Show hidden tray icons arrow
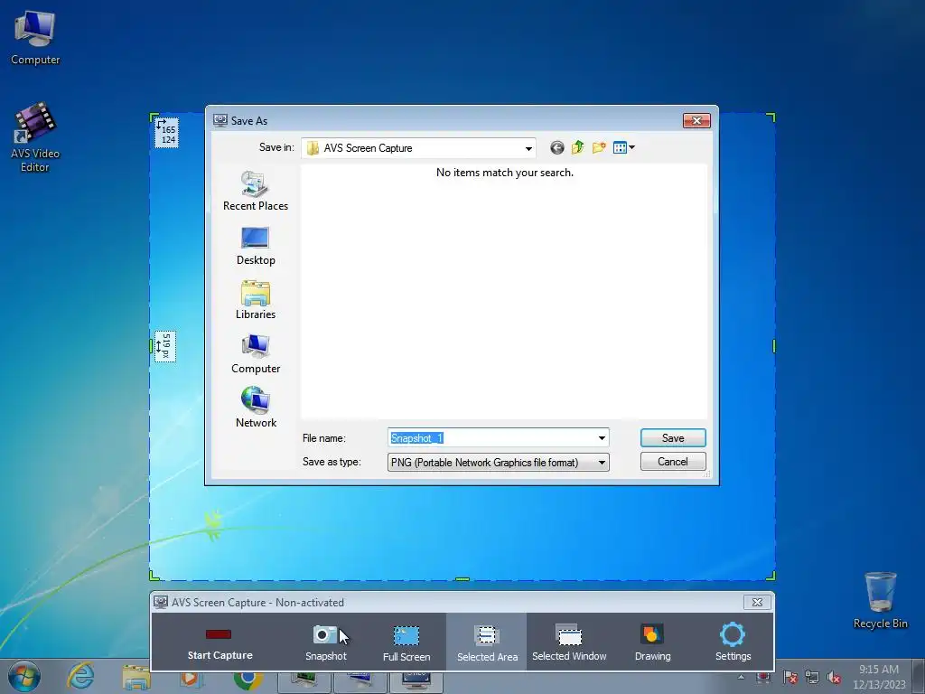925x694 pixels. click(x=741, y=676)
